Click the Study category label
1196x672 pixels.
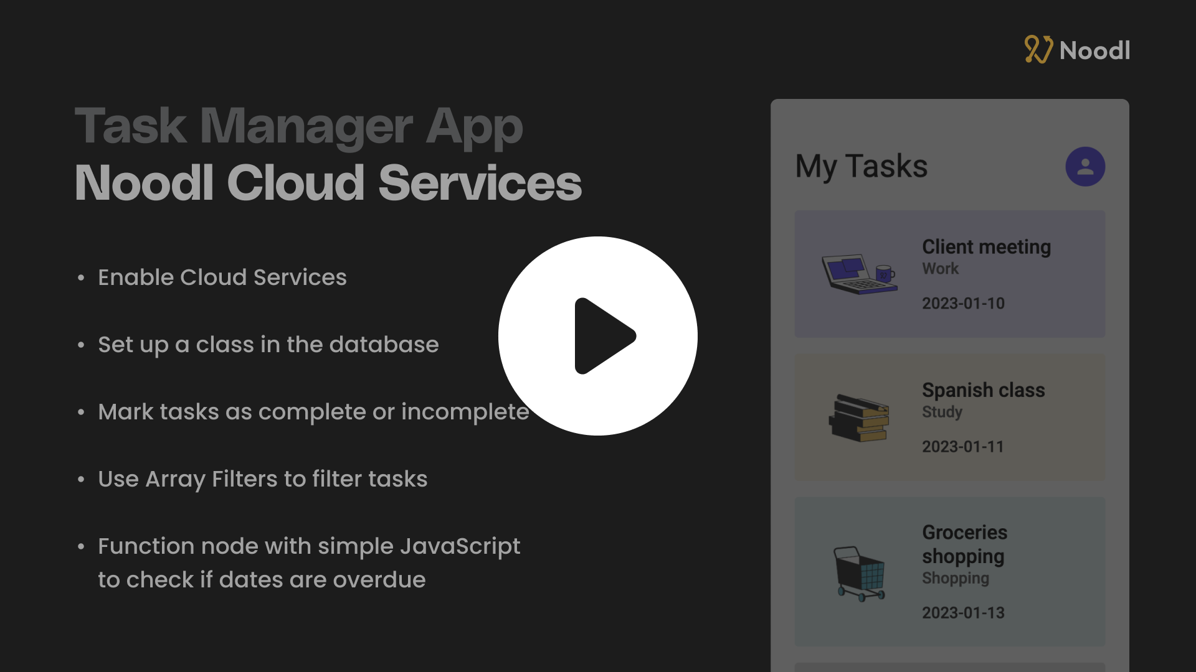click(x=942, y=412)
